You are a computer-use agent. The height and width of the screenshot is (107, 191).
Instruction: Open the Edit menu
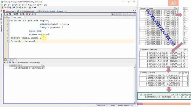click(5, 5)
